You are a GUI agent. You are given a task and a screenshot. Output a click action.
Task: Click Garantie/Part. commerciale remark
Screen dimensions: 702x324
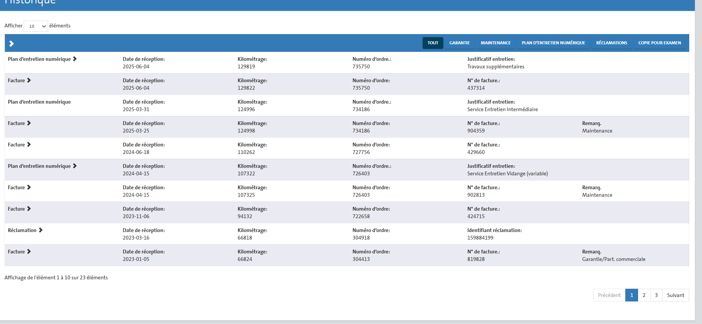click(614, 259)
